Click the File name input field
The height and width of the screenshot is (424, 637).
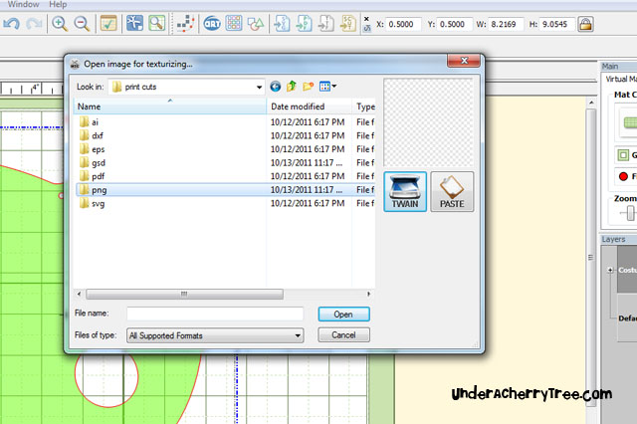tap(215, 314)
